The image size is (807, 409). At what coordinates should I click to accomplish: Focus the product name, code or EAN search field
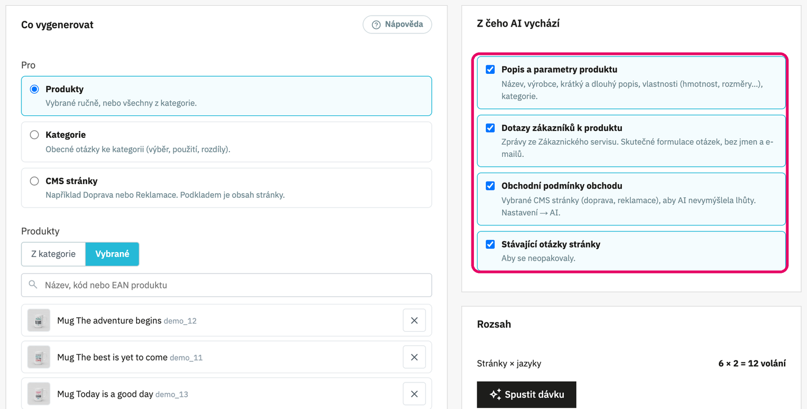click(227, 285)
